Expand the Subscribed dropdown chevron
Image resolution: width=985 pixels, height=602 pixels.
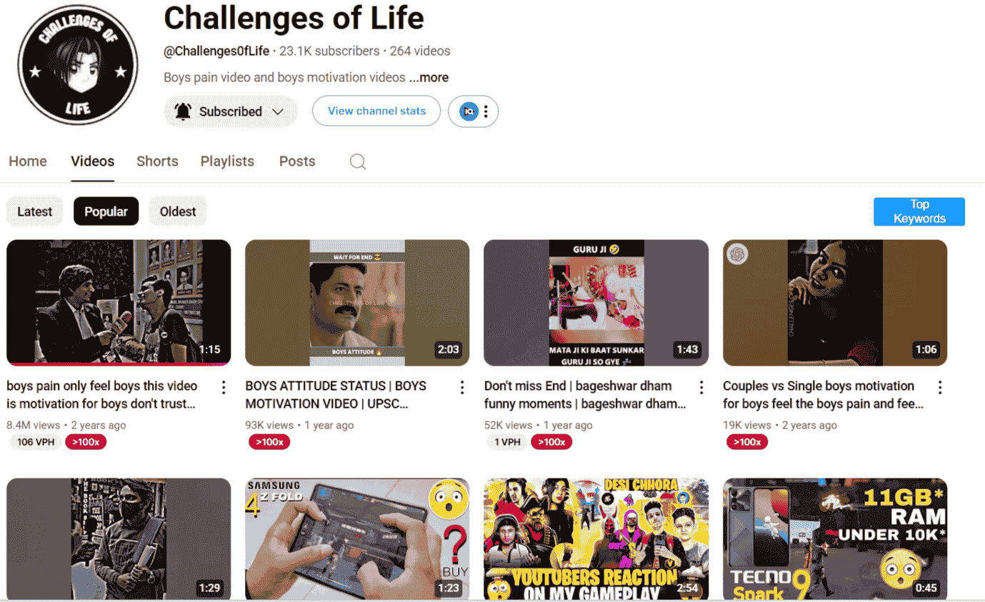(279, 112)
